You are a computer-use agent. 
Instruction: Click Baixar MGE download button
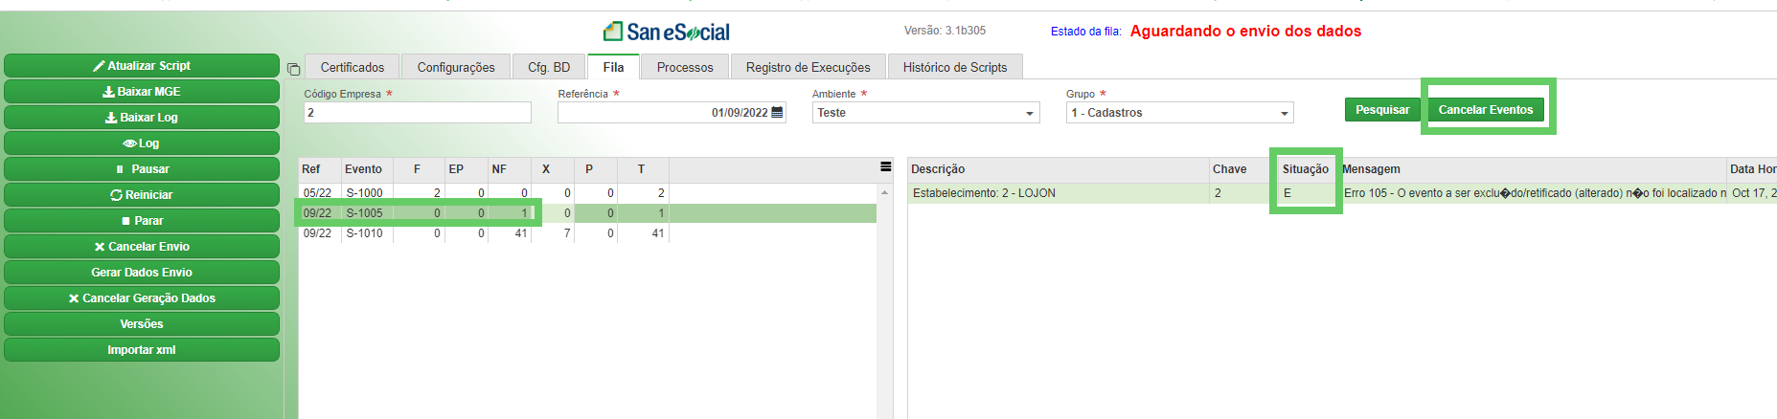[x=142, y=91]
